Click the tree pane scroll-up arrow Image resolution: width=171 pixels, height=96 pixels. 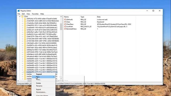(61, 17)
